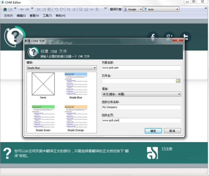The width and height of the screenshot is (209, 176).
Task: Expand the navigation toolbar overflow chevron
Action: [32, 8]
